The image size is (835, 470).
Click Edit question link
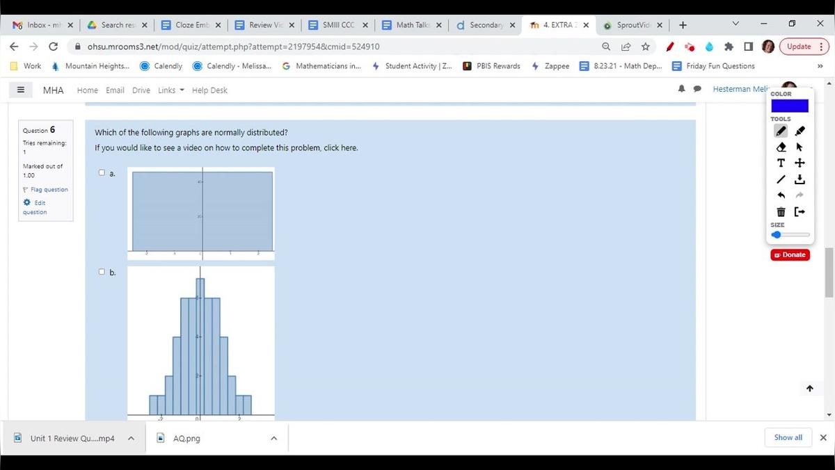pos(35,207)
